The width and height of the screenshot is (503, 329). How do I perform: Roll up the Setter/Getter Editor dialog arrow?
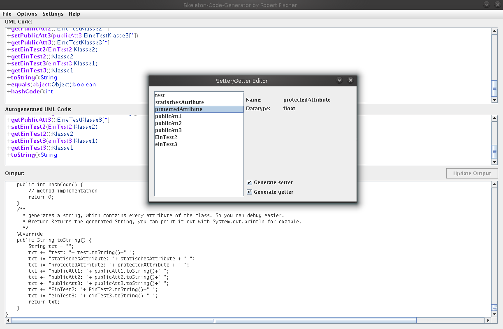tap(339, 81)
